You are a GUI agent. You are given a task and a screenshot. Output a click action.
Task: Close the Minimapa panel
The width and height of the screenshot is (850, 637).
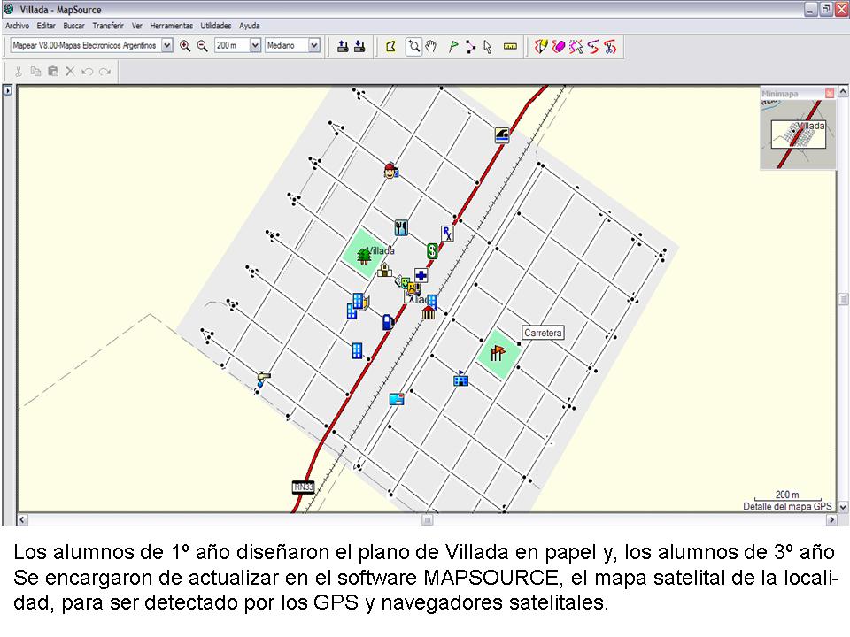point(830,93)
